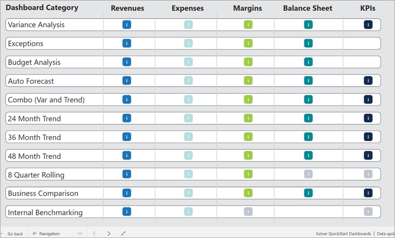
Task: Open Variance Analysis KPIs info icon
Action: [x=368, y=25]
